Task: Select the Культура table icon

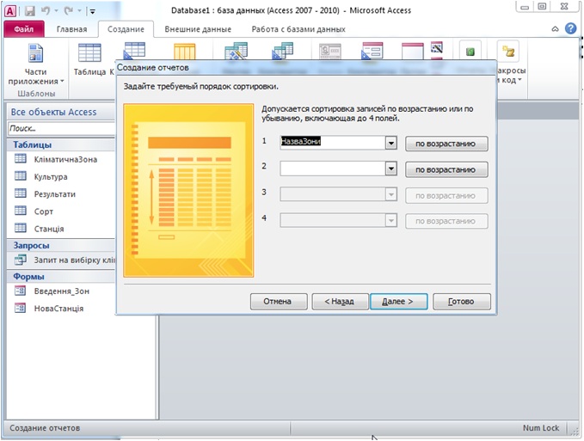Action: click(21, 178)
